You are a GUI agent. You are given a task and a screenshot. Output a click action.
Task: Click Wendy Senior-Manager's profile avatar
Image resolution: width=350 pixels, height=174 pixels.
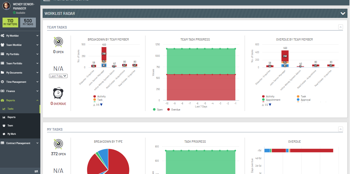7,6
